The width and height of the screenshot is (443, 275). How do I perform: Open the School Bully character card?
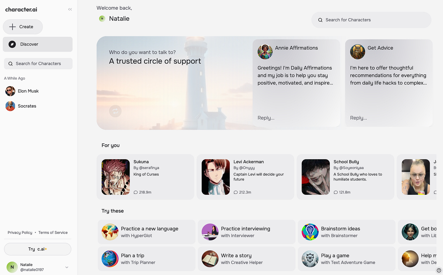pyautogui.click(x=345, y=177)
